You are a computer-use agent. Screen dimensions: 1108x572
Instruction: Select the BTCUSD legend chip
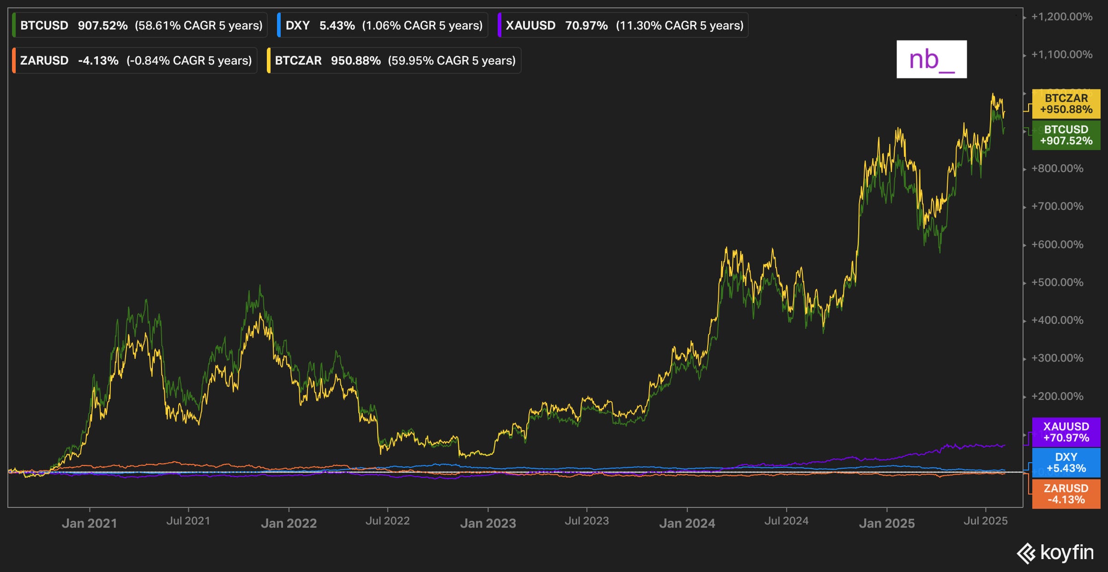tap(140, 25)
